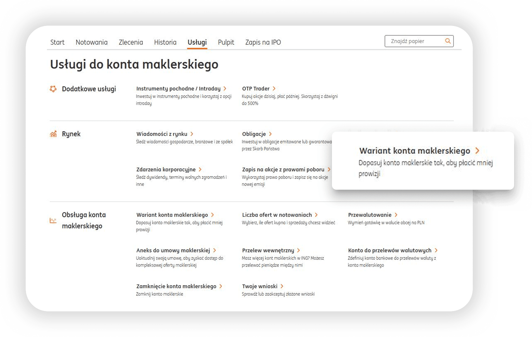This screenshot has width=532, height=337.
Task: Click the arrow next to OTP Trader
Action: pos(274,88)
